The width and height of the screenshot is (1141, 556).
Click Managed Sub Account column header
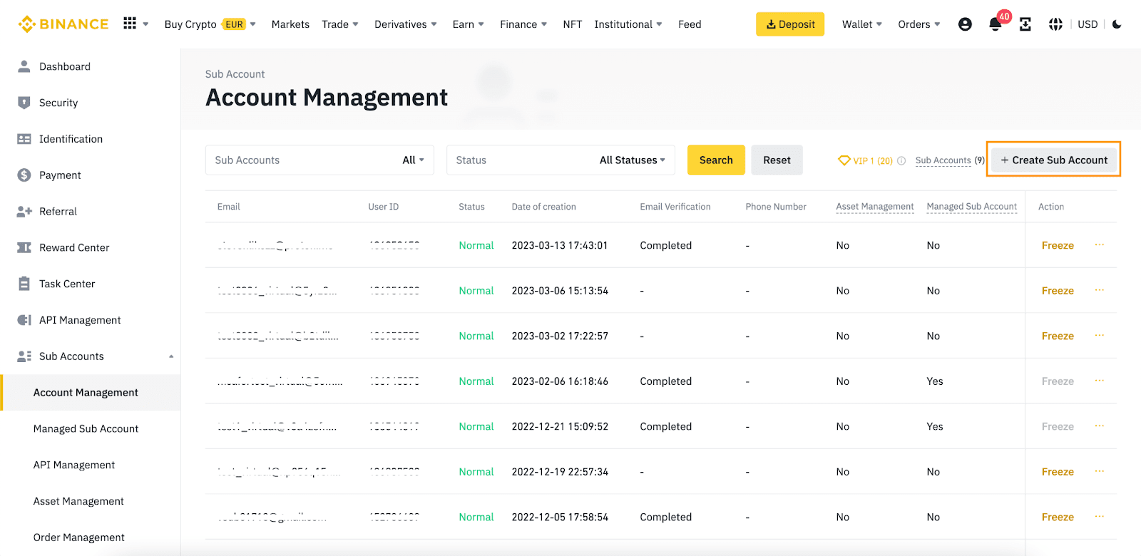click(972, 207)
